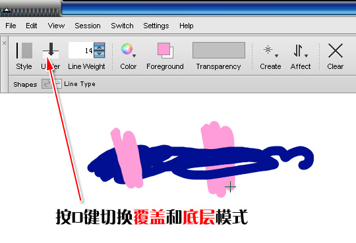This screenshot has width=356, height=243.
Task: Open the Style line picker
Action: click(x=24, y=51)
